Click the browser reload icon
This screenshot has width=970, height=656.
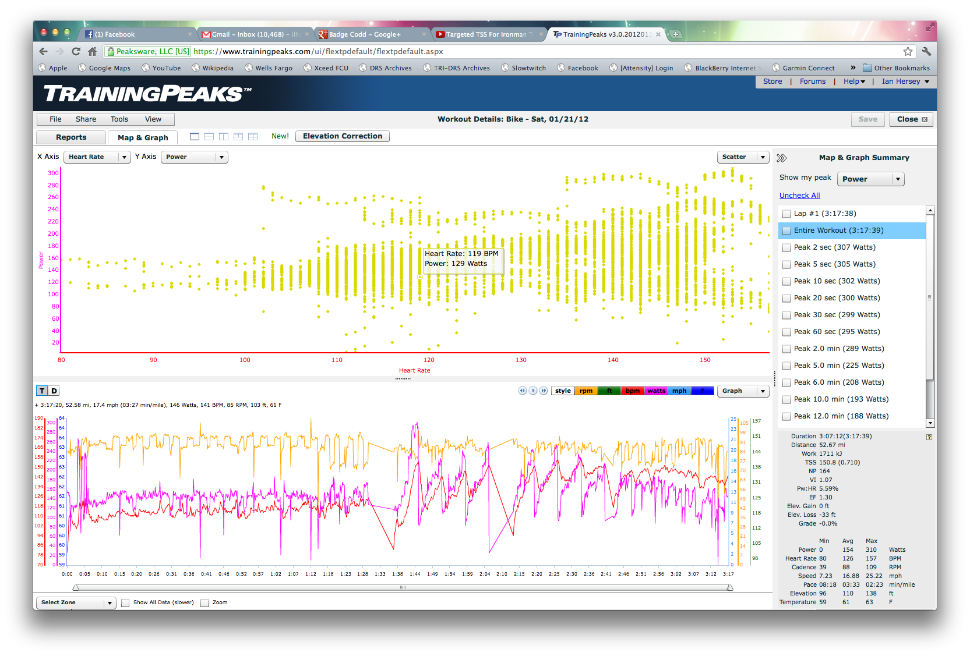[x=76, y=51]
